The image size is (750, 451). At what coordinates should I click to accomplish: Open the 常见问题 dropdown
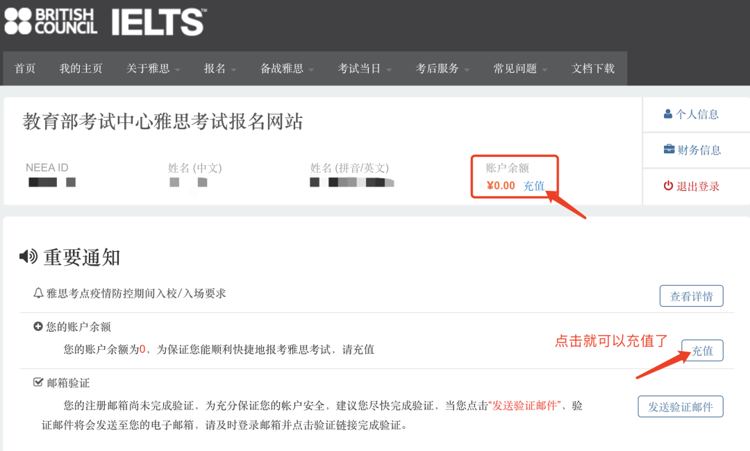517,68
